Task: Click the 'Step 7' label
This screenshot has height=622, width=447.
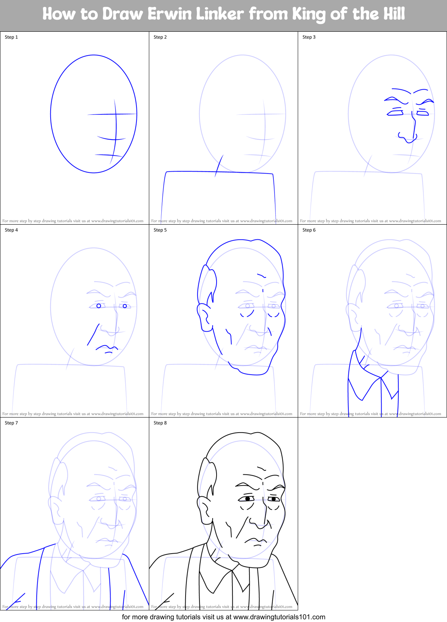Action: 11,423
